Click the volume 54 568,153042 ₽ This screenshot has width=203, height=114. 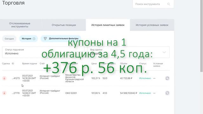coord(128,93)
